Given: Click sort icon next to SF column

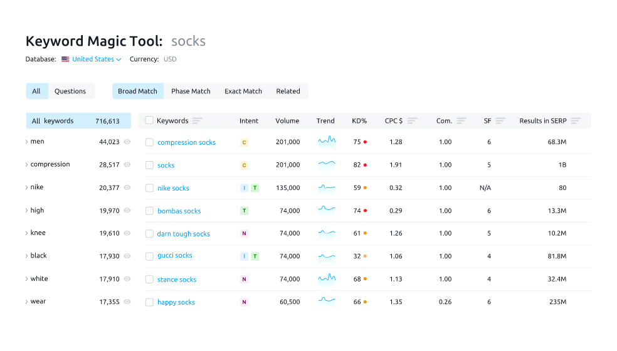Looking at the screenshot, I should tap(500, 121).
